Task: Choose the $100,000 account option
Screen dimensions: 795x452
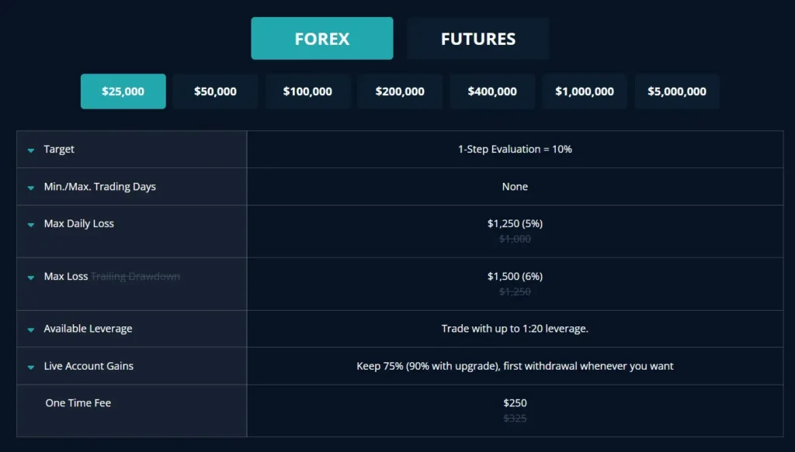Action: (x=307, y=91)
